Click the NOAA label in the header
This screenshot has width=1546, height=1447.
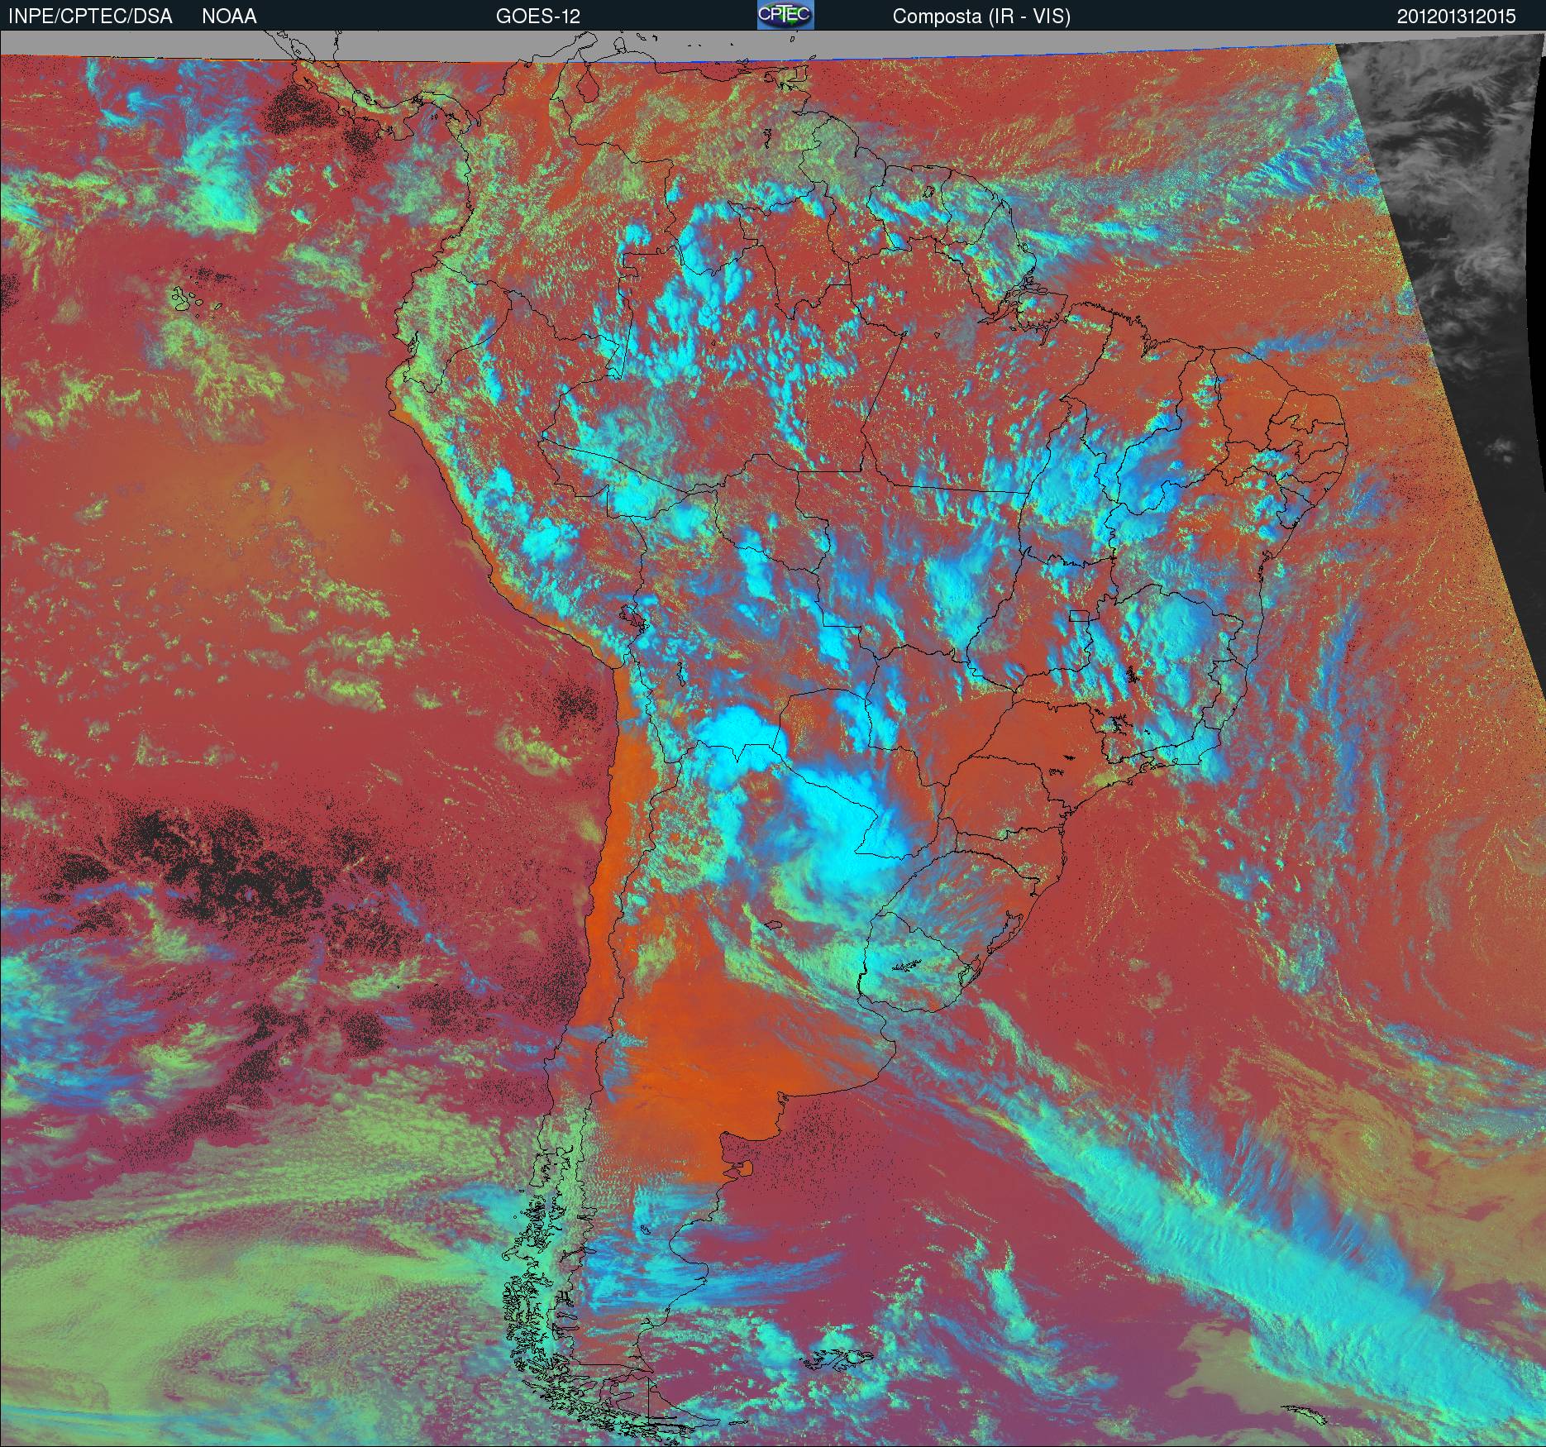coord(229,17)
